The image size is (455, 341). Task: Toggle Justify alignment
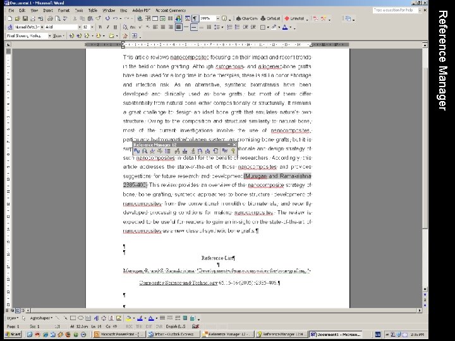[x=178, y=27]
